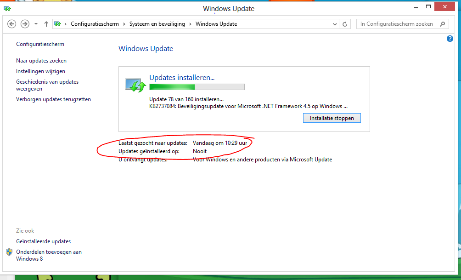Click the Forward navigation arrow

(25, 24)
